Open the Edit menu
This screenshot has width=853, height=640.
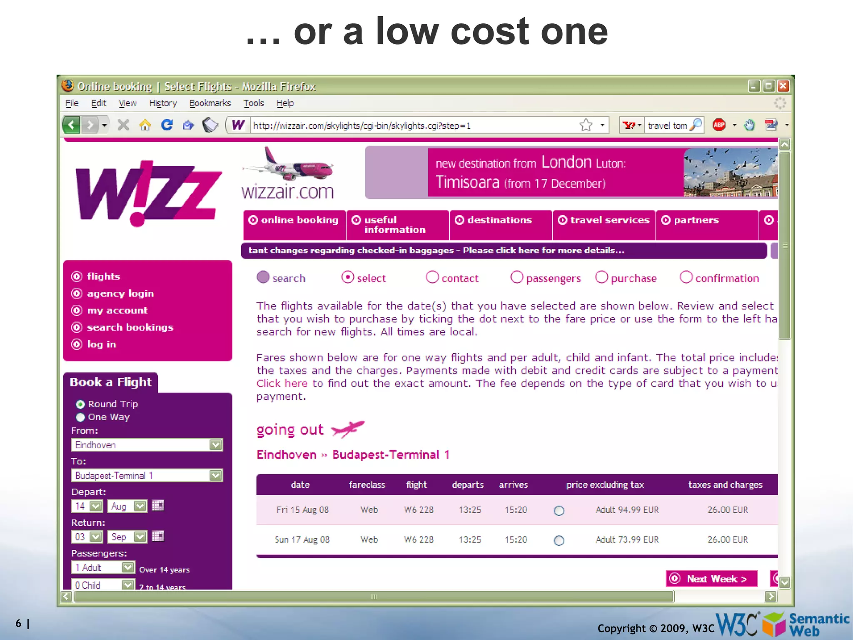point(99,103)
